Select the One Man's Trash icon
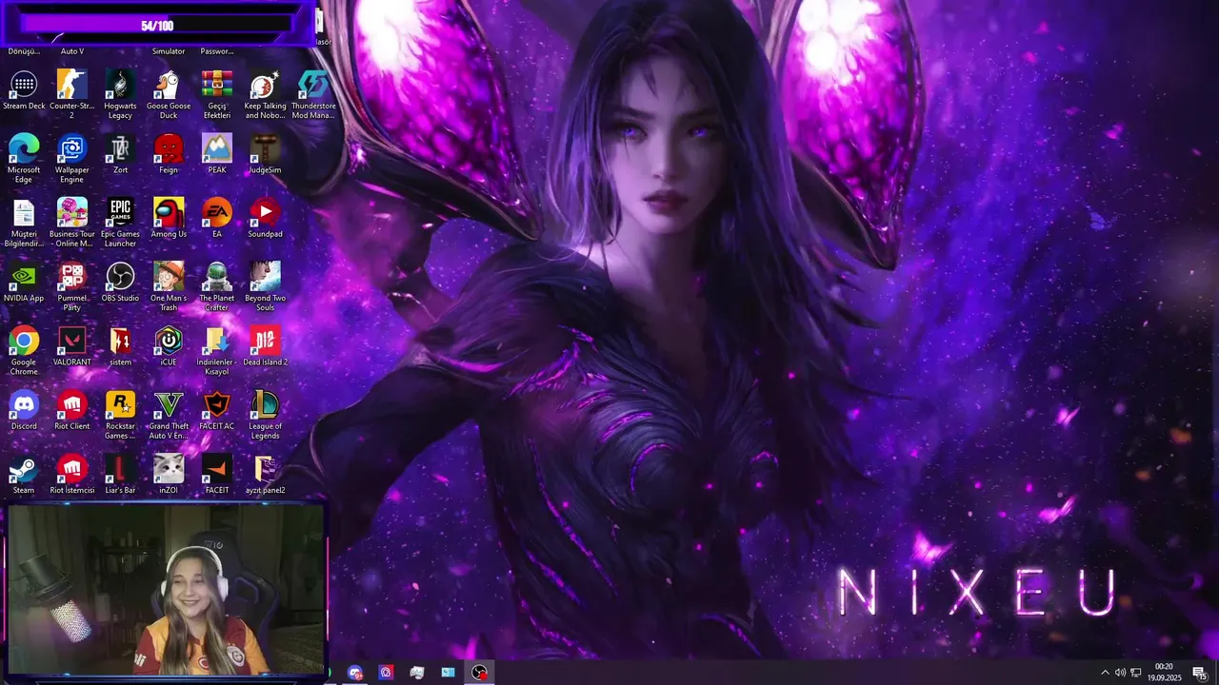 169,285
